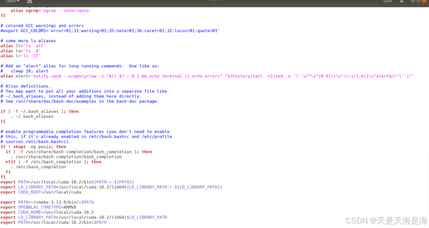This screenshot has height=228, width=429.
Task: Click the export LD_LIBRARY_PATH line with ${LD_LIBRARY_PATH:+
Action: pos(112,187)
